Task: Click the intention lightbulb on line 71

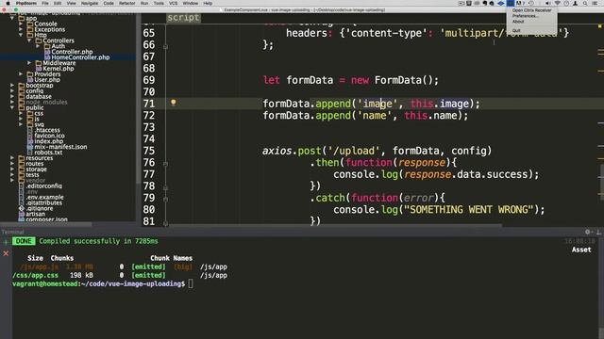Action: click(x=174, y=103)
